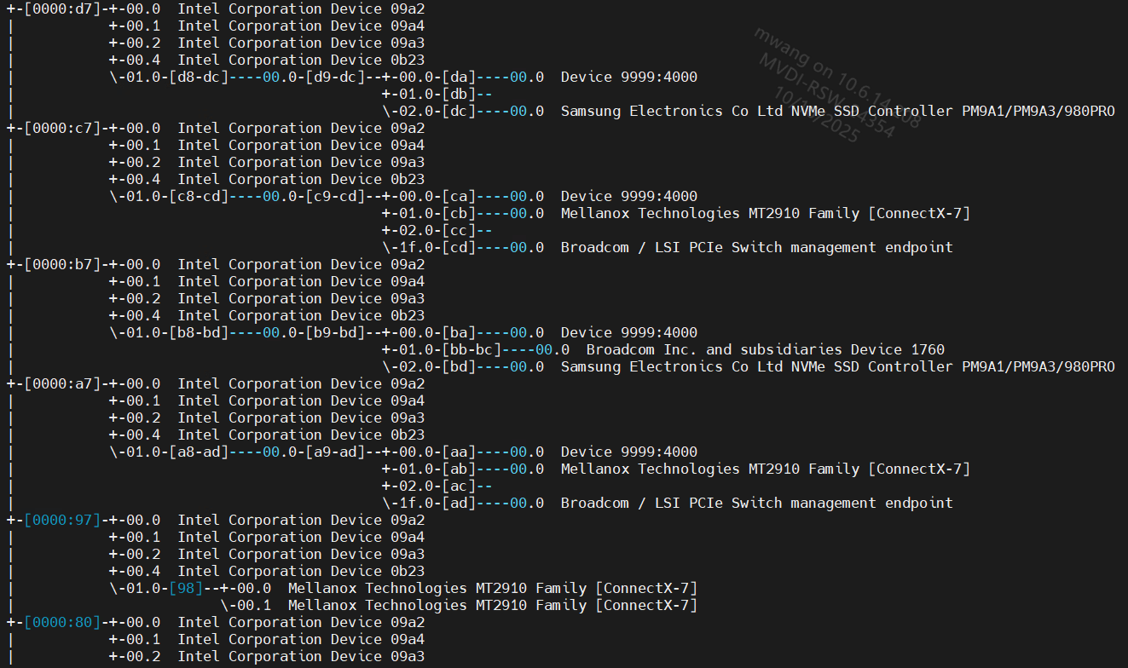The width and height of the screenshot is (1128, 668).
Task: Click Broadcom switch management endpoint on bus [ad]
Action: point(757,503)
